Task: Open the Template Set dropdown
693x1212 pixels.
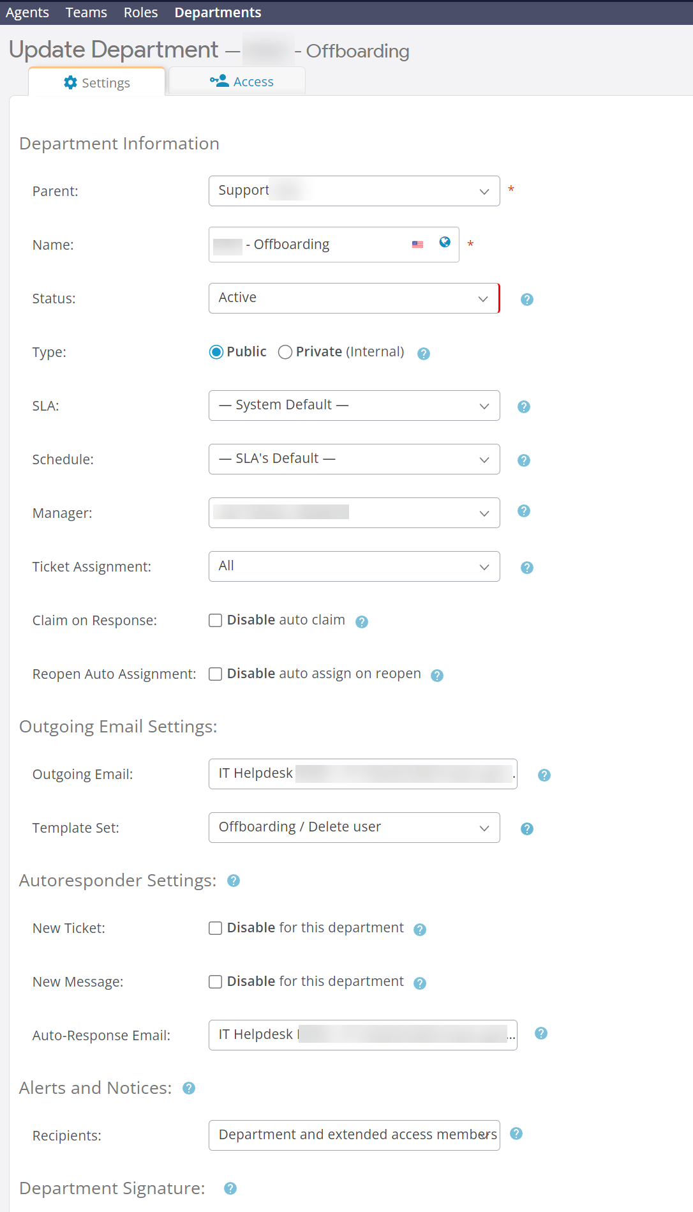Action: point(354,828)
